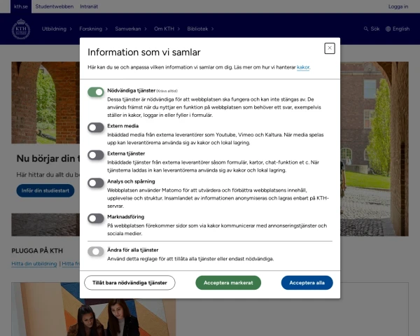Close the cookie information dialog
The width and height of the screenshot is (420, 336).
tap(330, 48)
